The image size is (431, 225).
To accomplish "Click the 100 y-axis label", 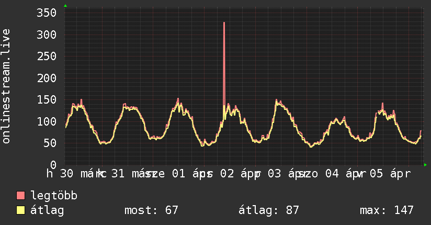I will [47, 121].
